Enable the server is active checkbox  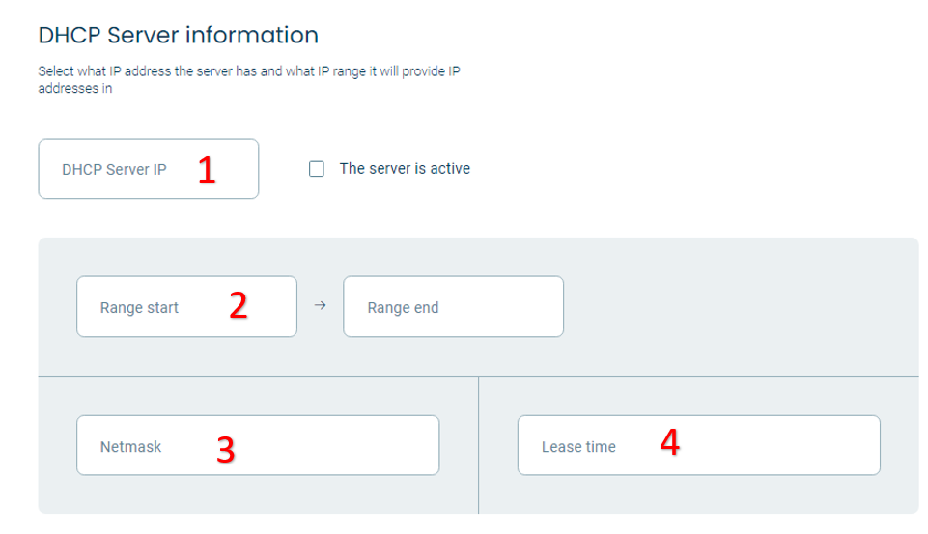coord(317,169)
